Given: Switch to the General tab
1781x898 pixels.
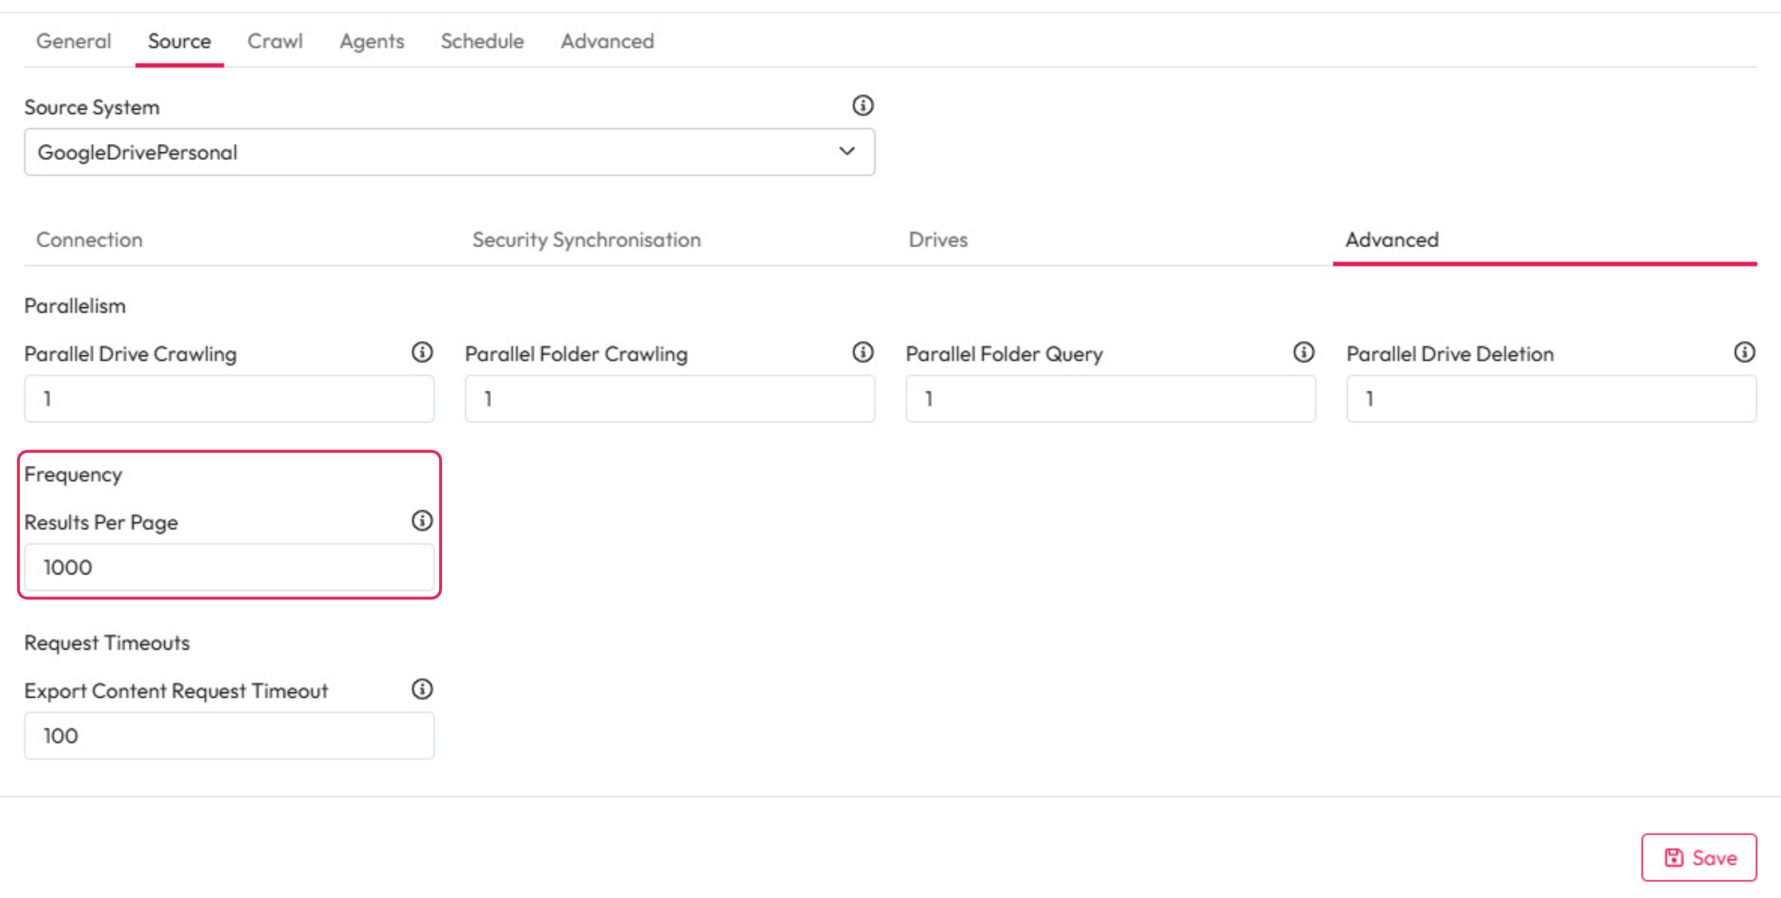Looking at the screenshot, I should tap(73, 42).
